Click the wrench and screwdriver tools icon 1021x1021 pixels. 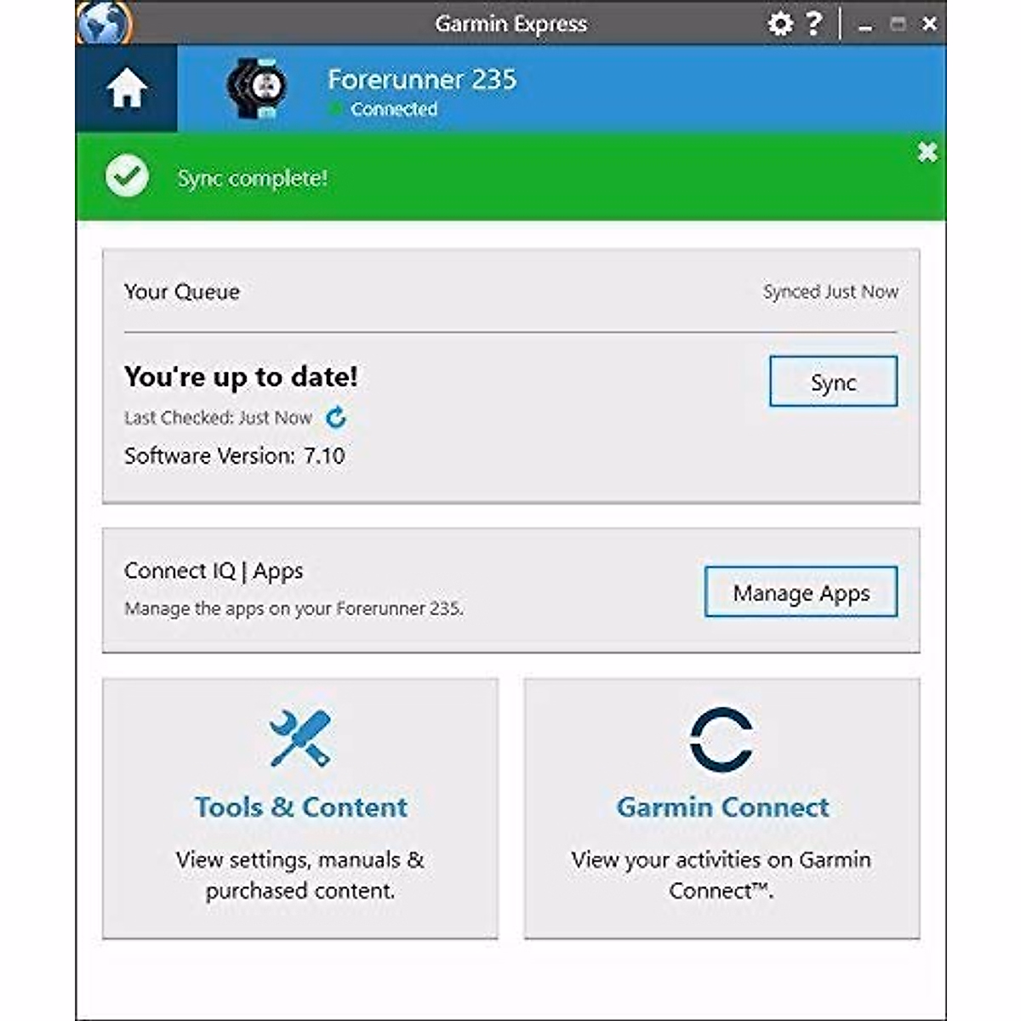[300, 738]
